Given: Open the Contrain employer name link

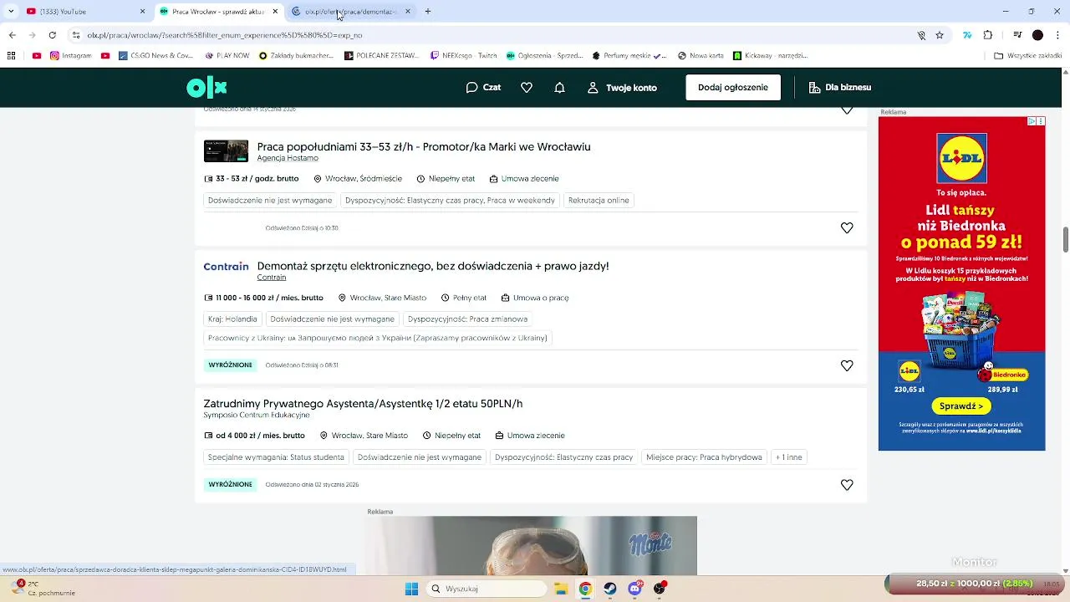Looking at the screenshot, I should 272,278.
